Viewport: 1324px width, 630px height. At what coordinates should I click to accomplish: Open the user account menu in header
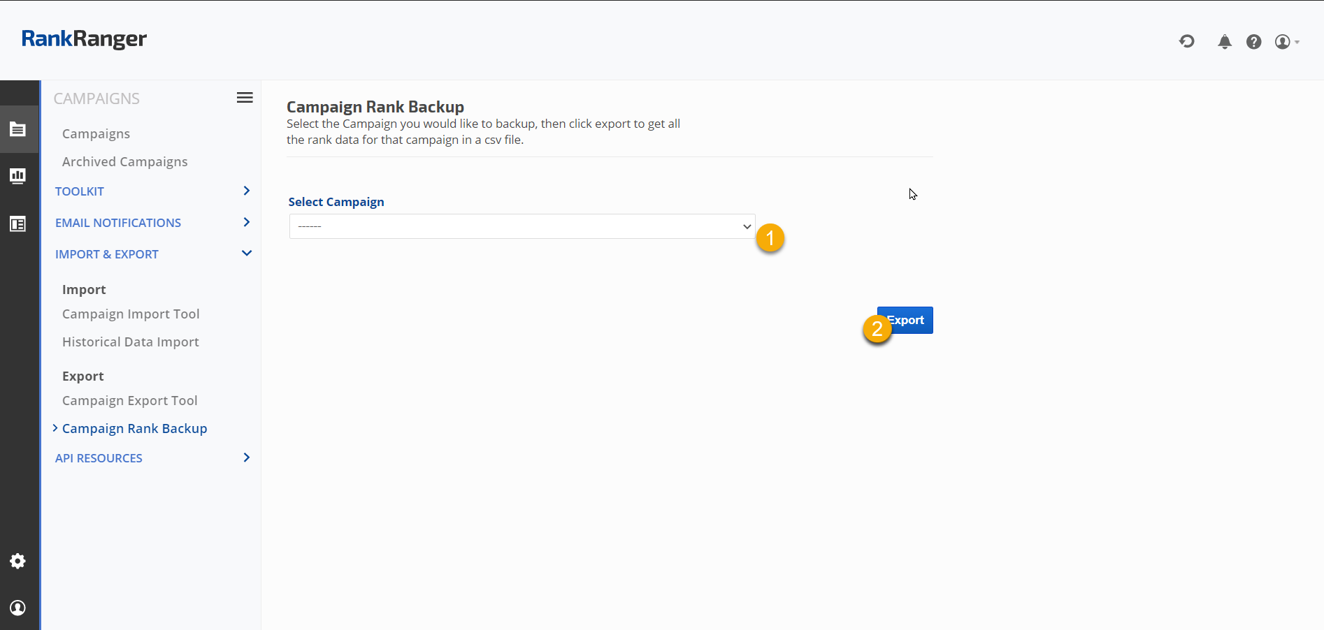pyautogui.click(x=1286, y=42)
